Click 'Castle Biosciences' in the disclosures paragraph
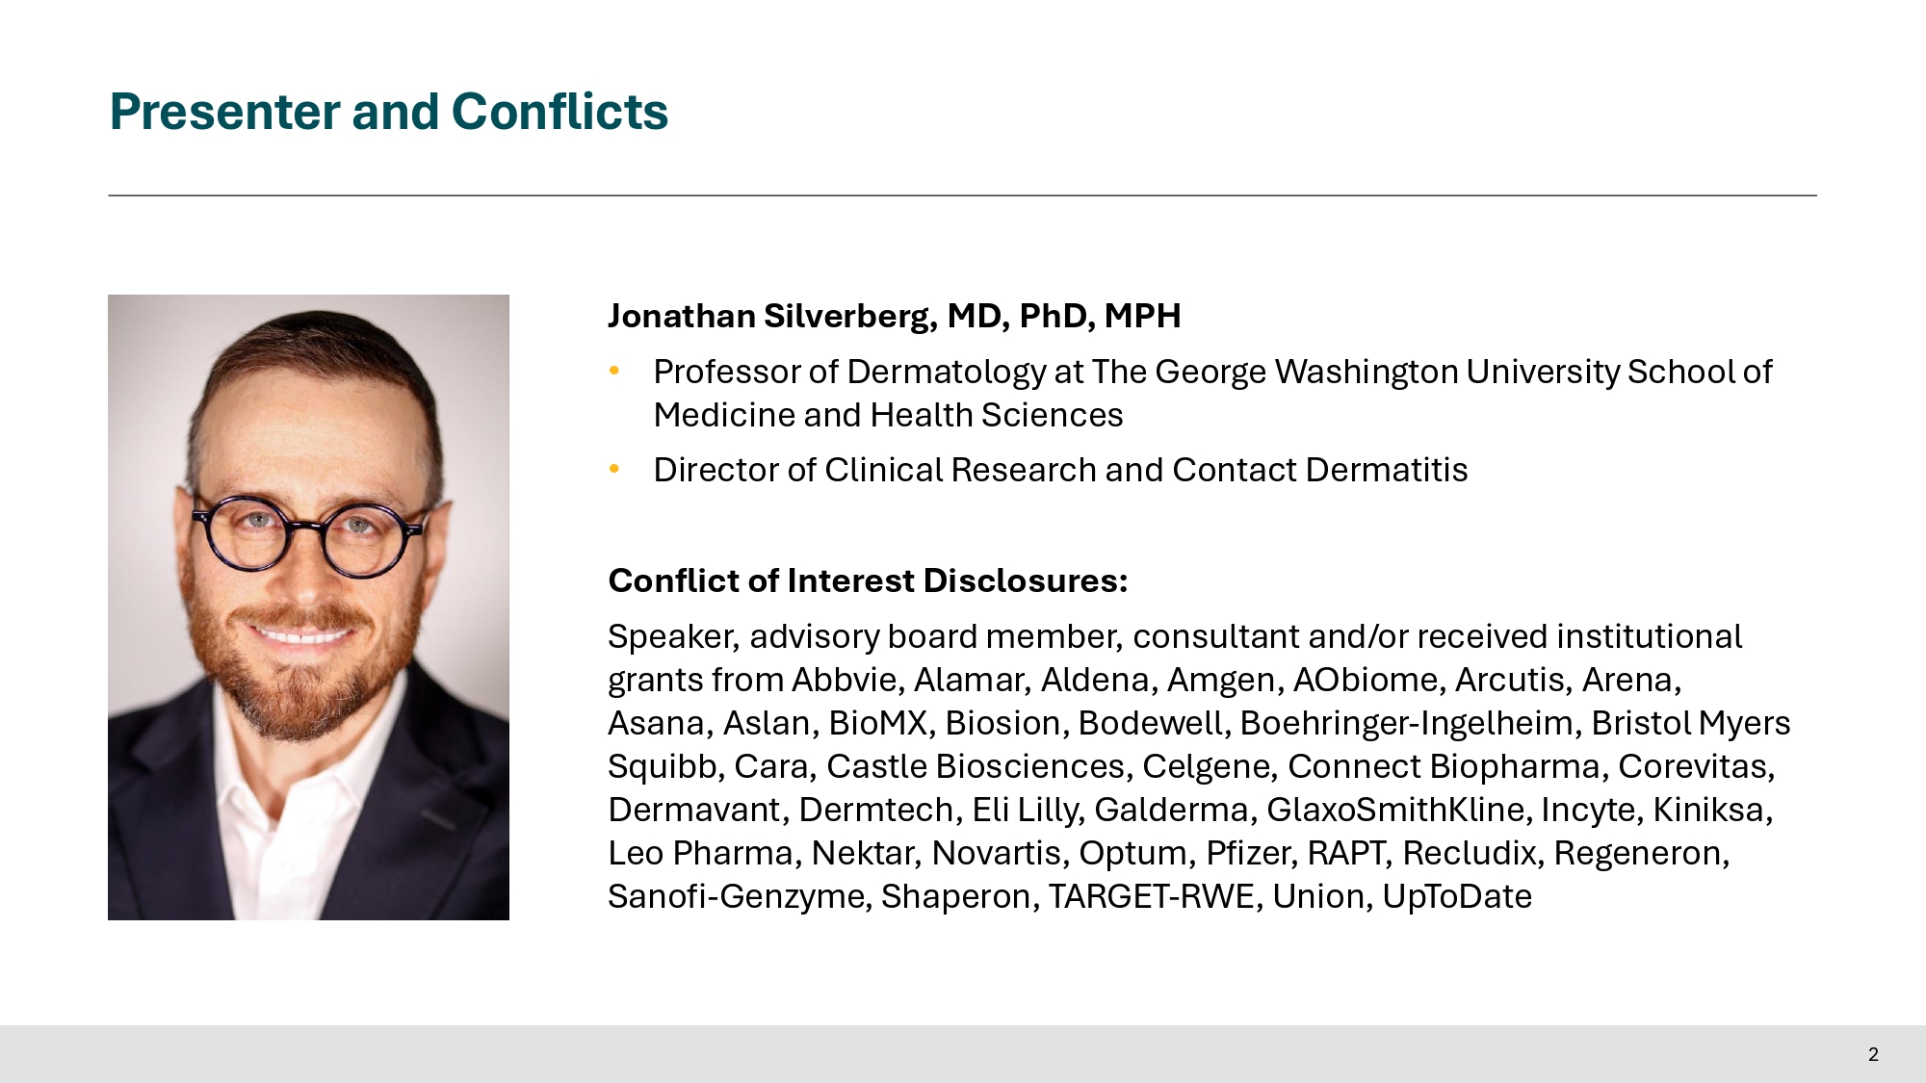 (x=976, y=766)
